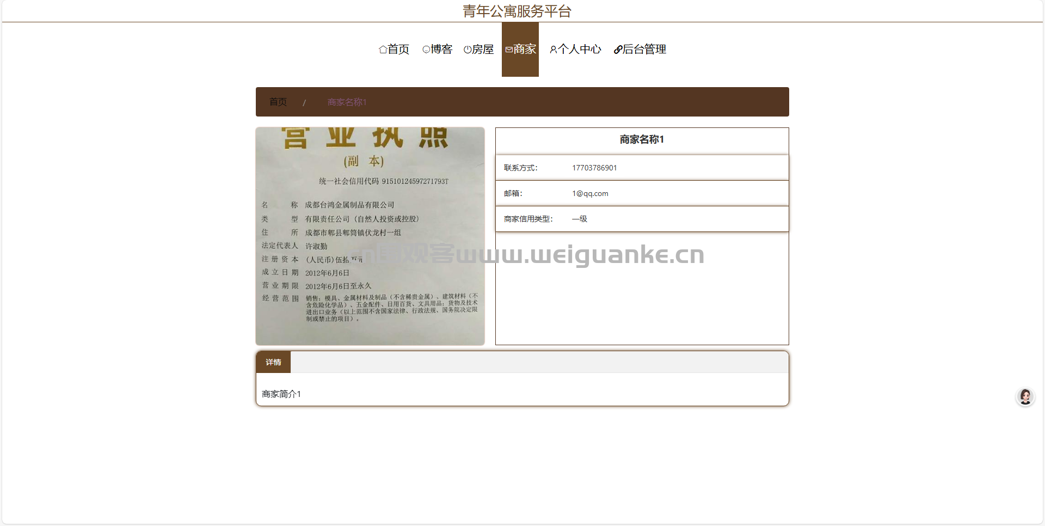Viewport: 1045px width, 526px height.
Task: Open the 房屋 navigation menu item
Action: coord(479,50)
